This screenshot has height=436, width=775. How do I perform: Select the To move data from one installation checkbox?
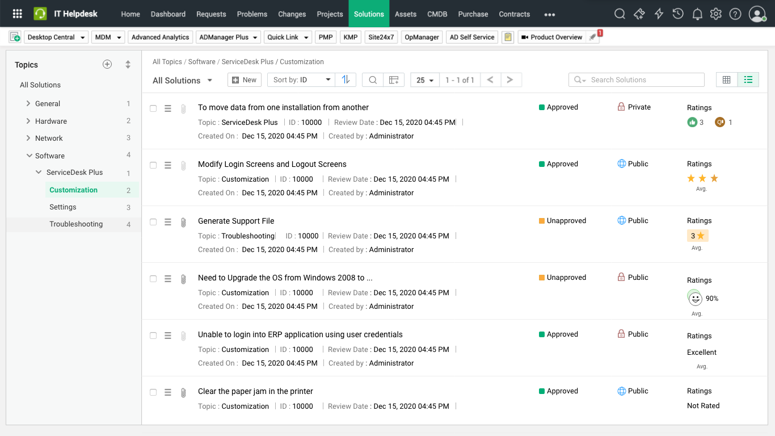[153, 108]
